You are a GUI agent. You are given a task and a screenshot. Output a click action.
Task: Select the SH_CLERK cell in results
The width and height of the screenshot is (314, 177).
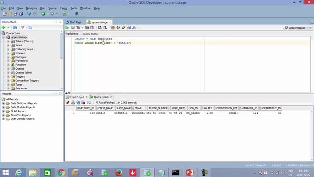(x=193, y=113)
